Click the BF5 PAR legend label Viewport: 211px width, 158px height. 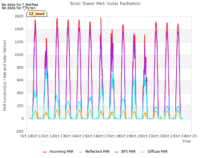(x=129, y=151)
